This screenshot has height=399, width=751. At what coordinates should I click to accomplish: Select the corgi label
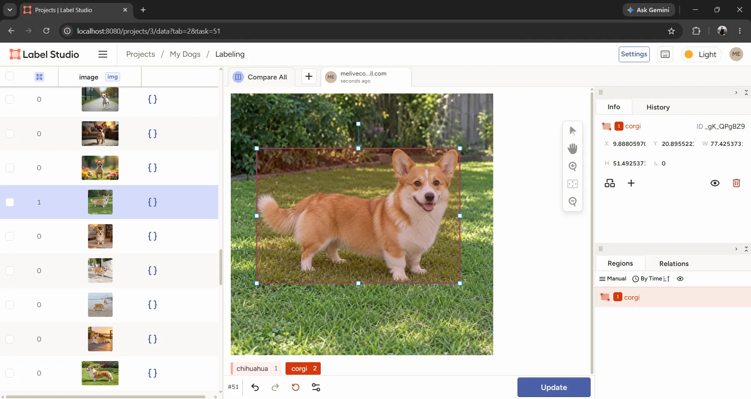click(303, 368)
